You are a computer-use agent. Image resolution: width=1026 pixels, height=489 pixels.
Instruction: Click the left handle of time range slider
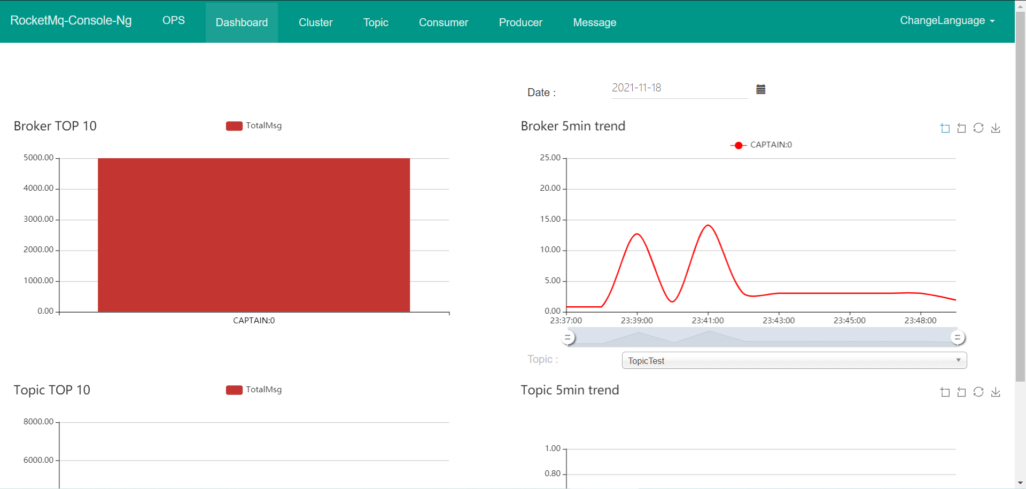(x=569, y=338)
